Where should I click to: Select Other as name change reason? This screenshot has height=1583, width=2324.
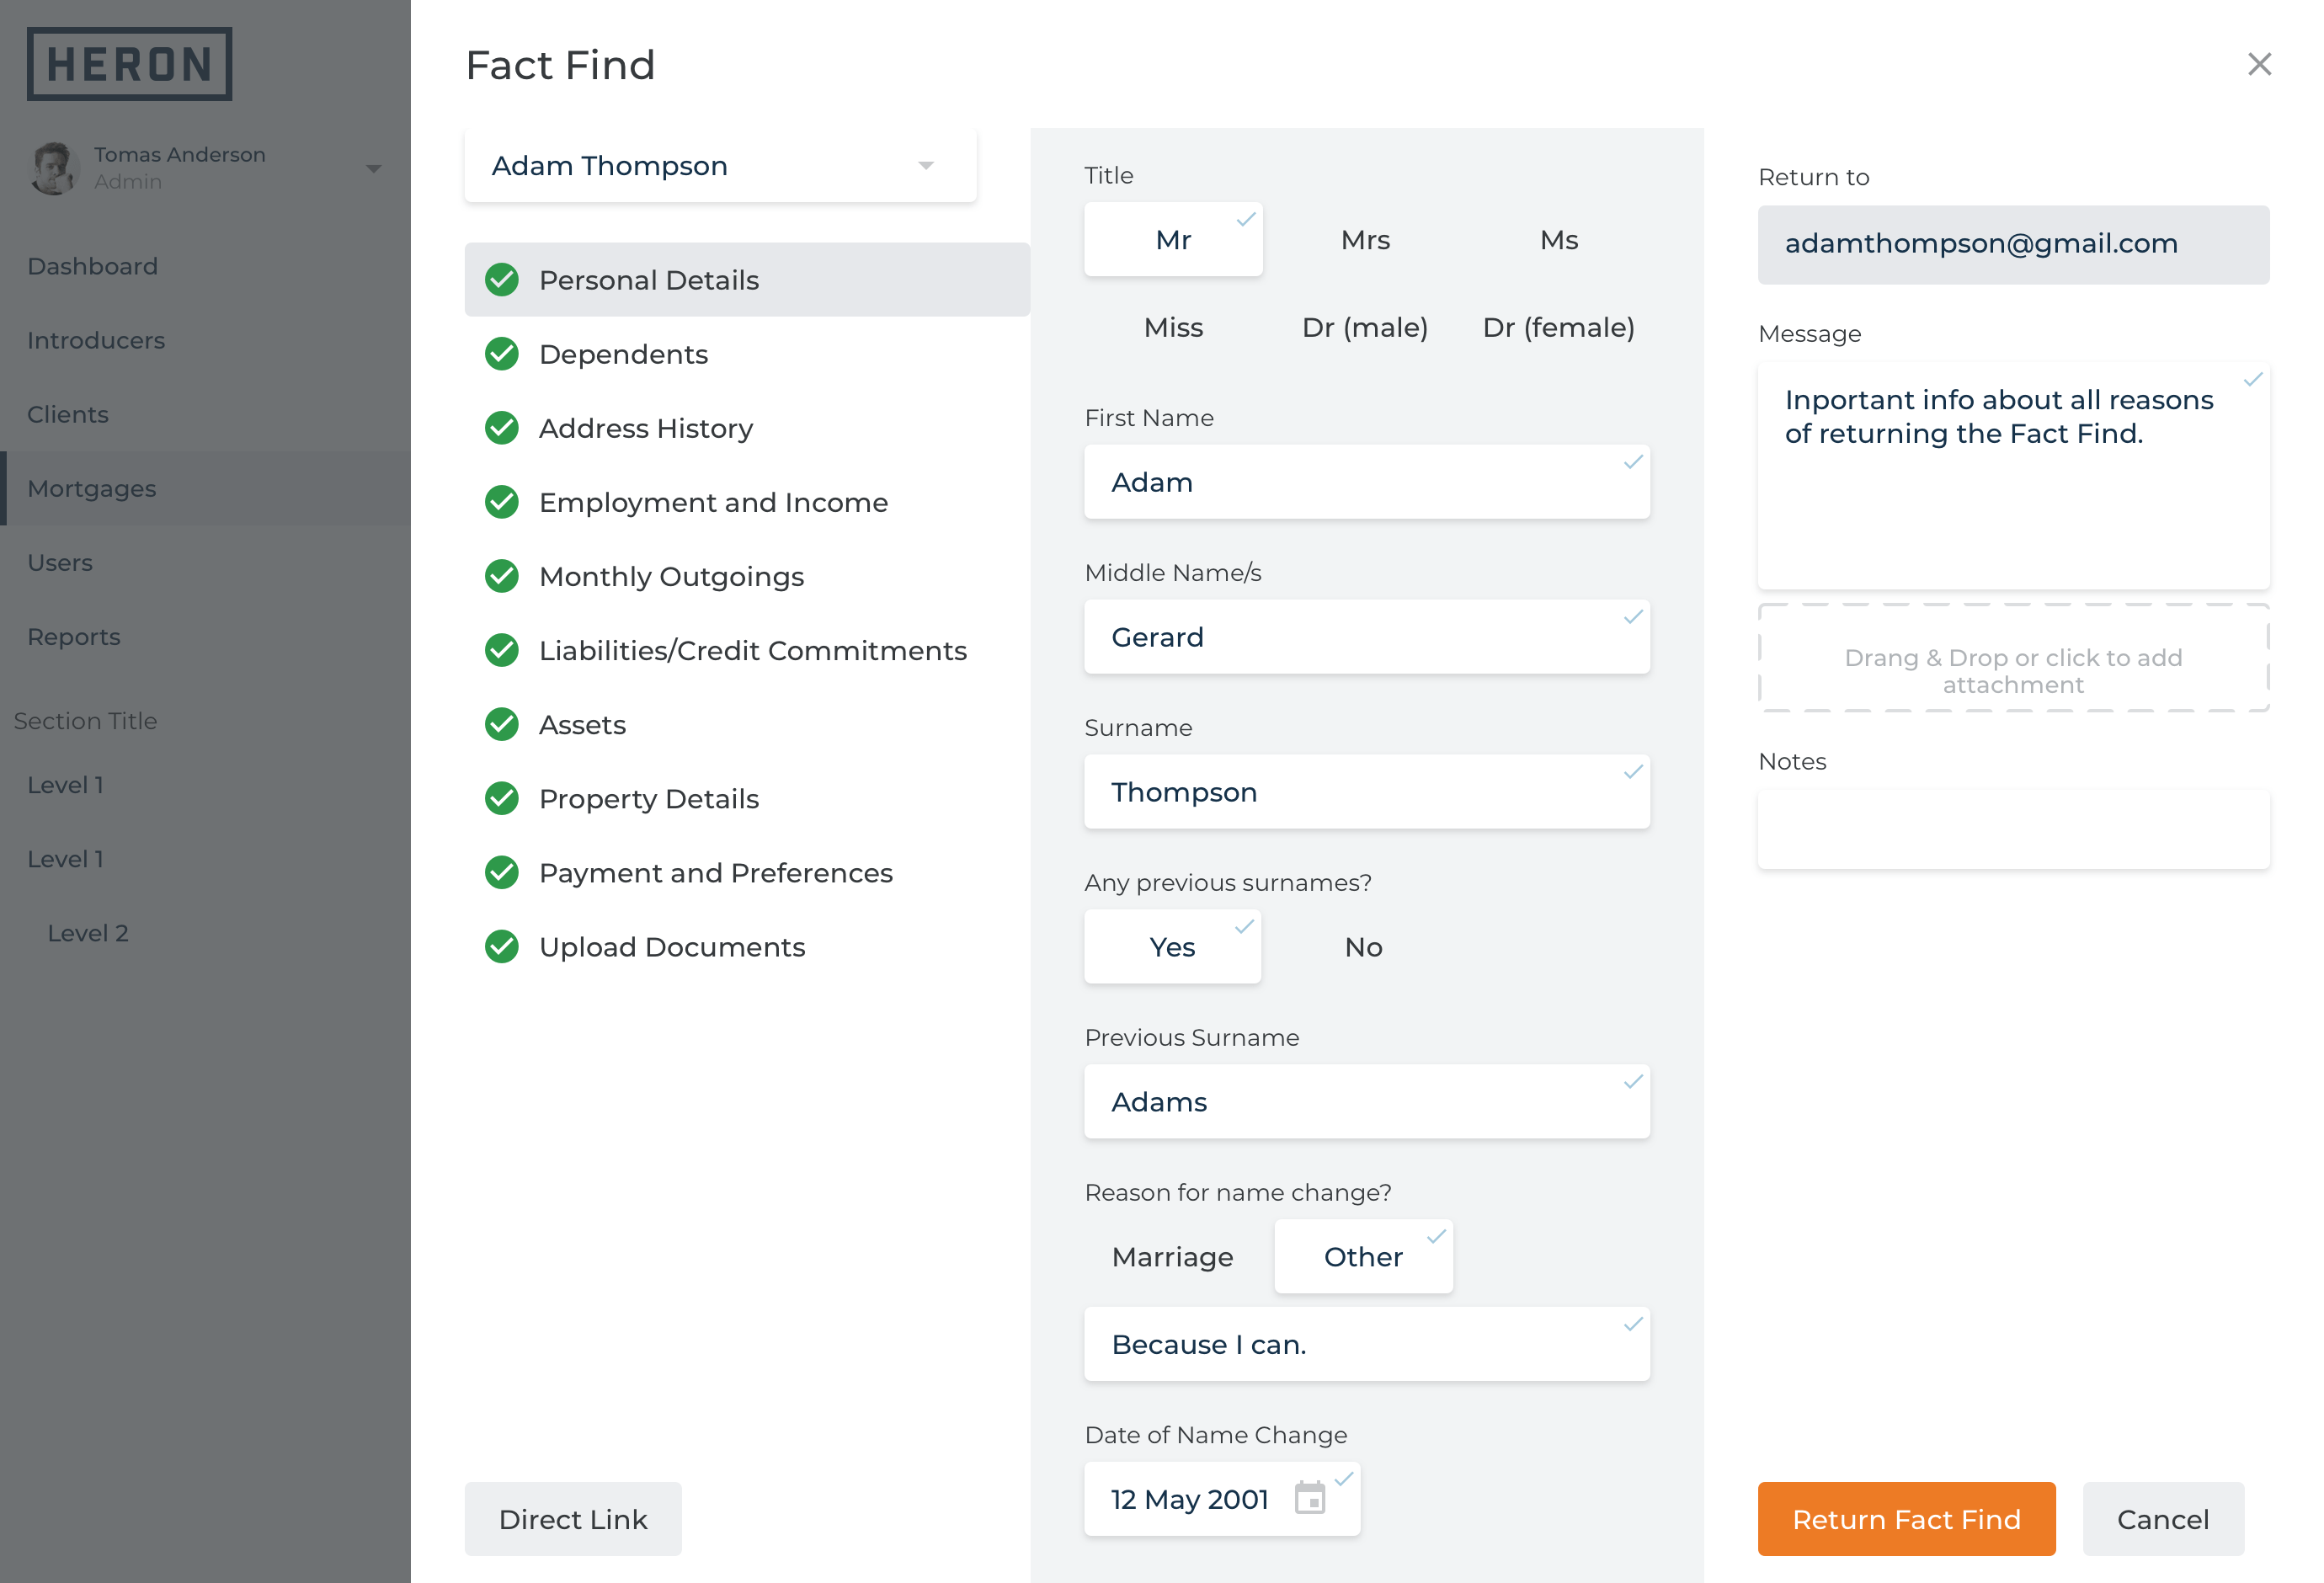coord(1363,1256)
